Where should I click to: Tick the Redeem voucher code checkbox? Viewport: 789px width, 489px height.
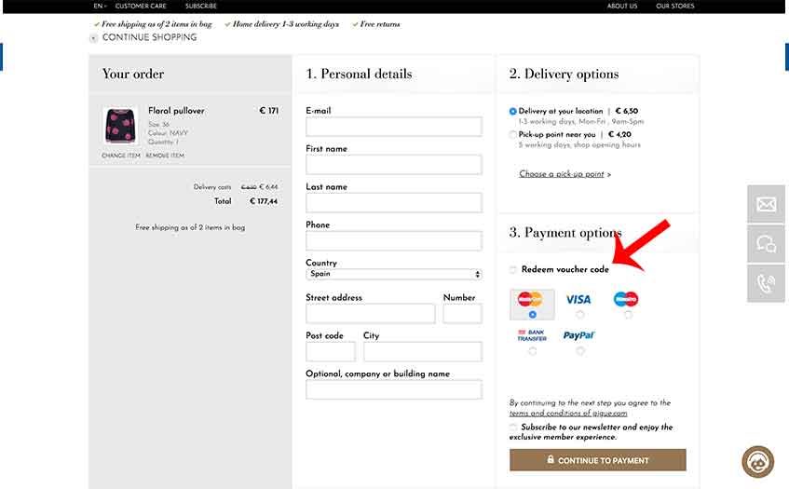click(x=513, y=270)
